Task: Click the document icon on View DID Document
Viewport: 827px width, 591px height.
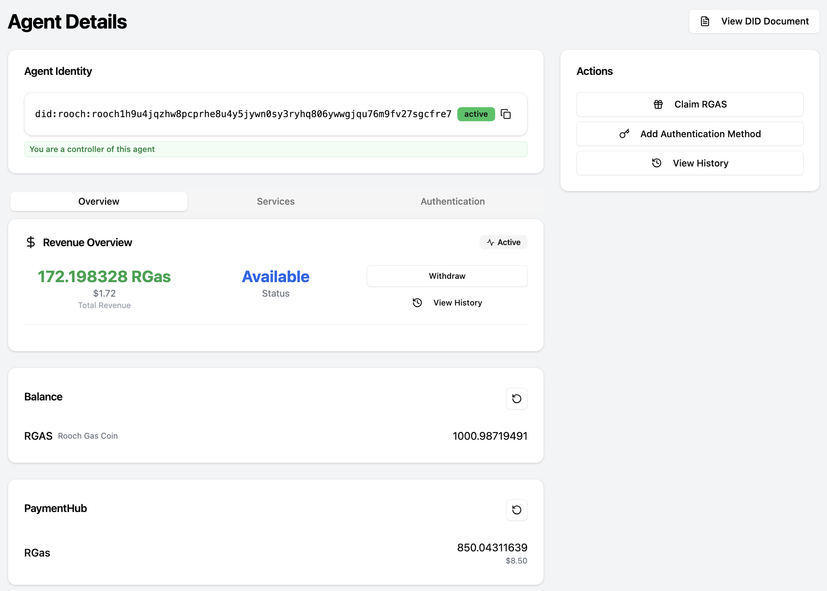Action: coord(705,22)
